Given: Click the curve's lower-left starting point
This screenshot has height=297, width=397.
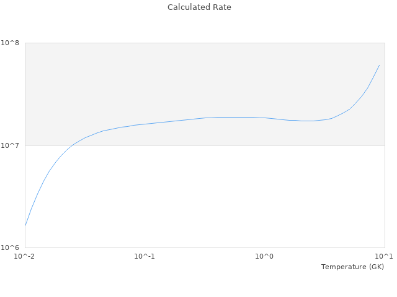Looking at the screenshot, I should (25, 225).
